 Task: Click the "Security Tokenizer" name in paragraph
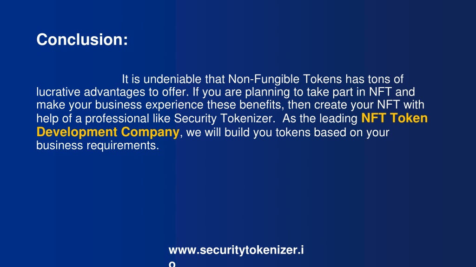point(223,119)
